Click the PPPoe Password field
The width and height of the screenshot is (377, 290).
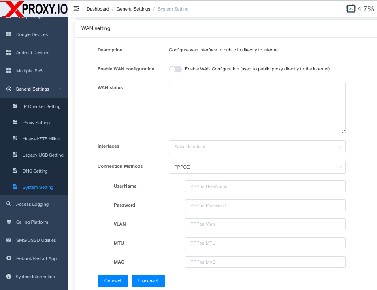[265, 205]
